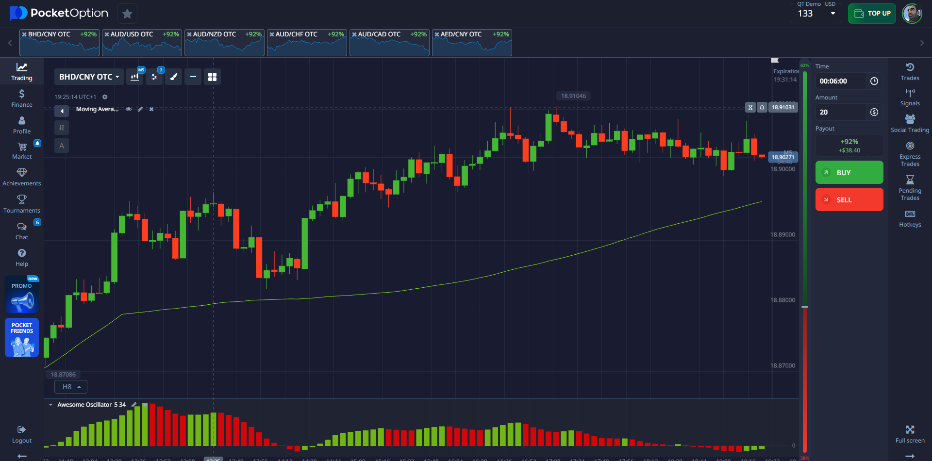932x461 pixels.
Task: Click the trader sentiment bar
Action: (x=804, y=262)
